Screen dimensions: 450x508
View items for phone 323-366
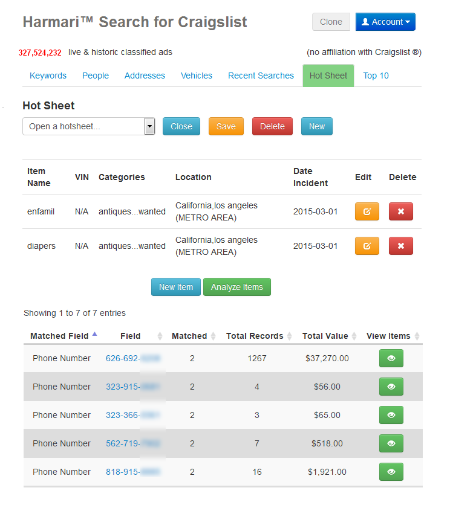[391, 415]
